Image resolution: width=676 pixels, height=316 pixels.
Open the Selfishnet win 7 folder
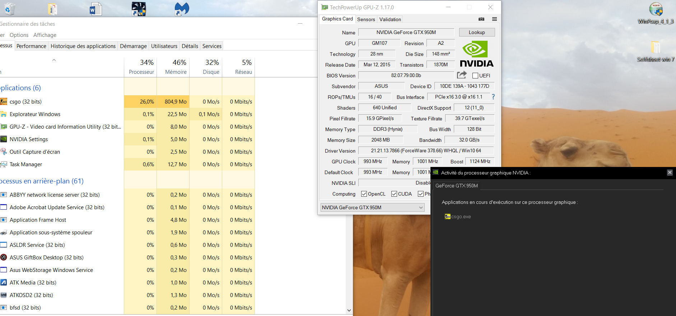656,47
